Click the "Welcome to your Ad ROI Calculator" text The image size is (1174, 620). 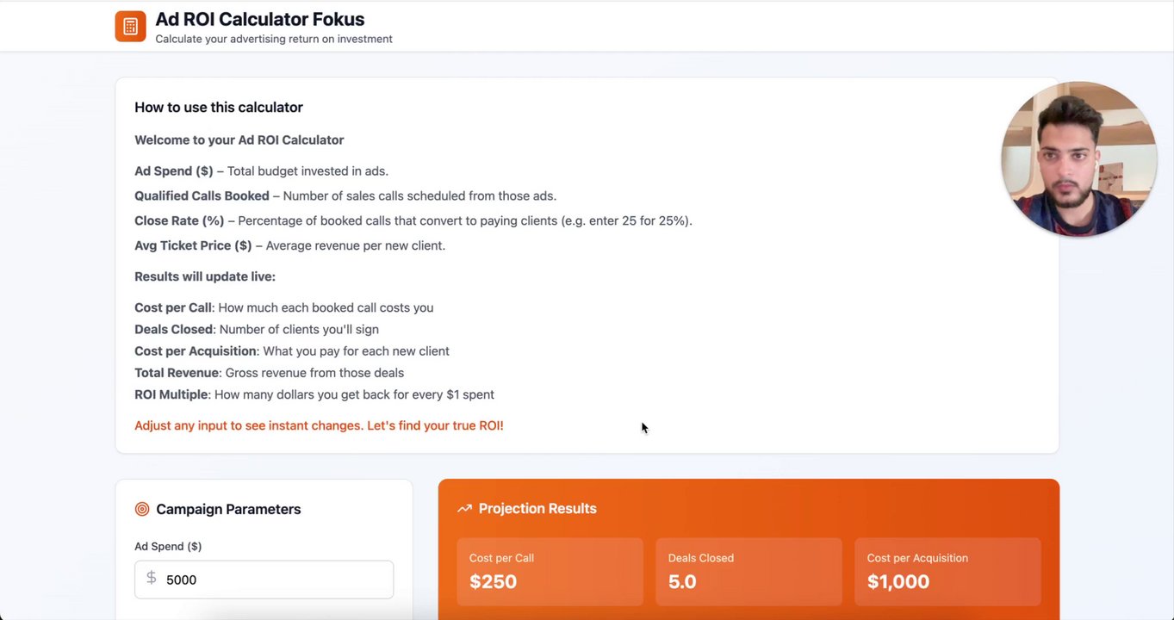[239, 139]
